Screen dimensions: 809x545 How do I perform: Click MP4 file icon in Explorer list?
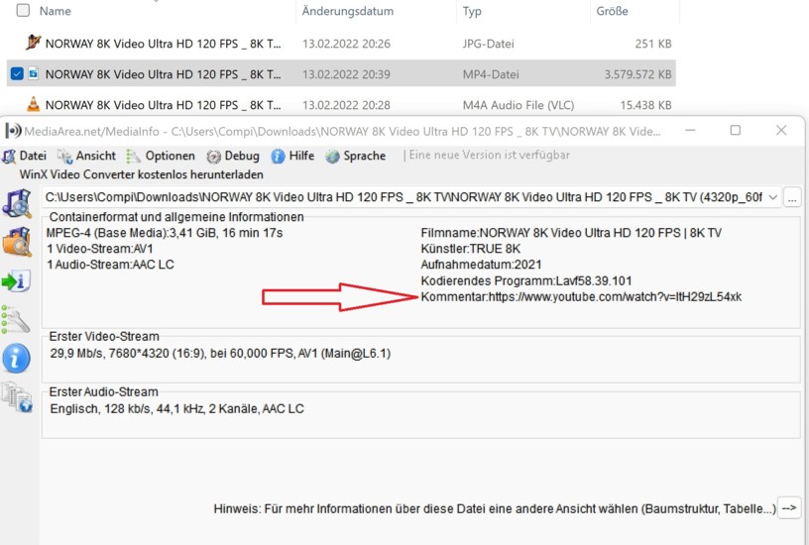(33, 73)
